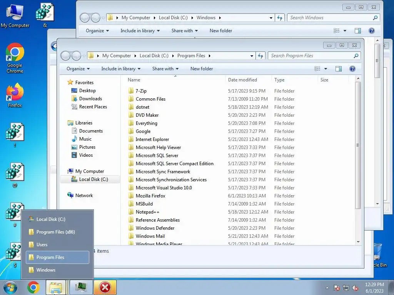Click New folder in Windows folder window
The height and width of the screenshot is (295, 394).
click(221, 31)
